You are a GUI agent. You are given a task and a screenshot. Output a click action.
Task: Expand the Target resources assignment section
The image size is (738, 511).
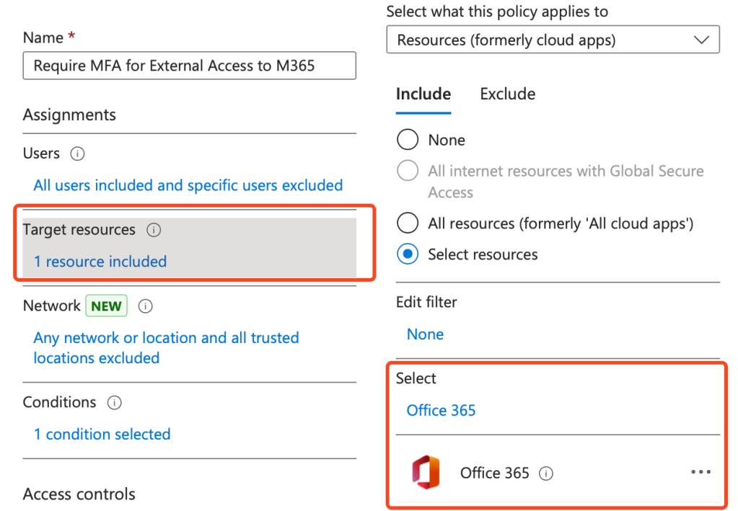click(x=79, y=230)
